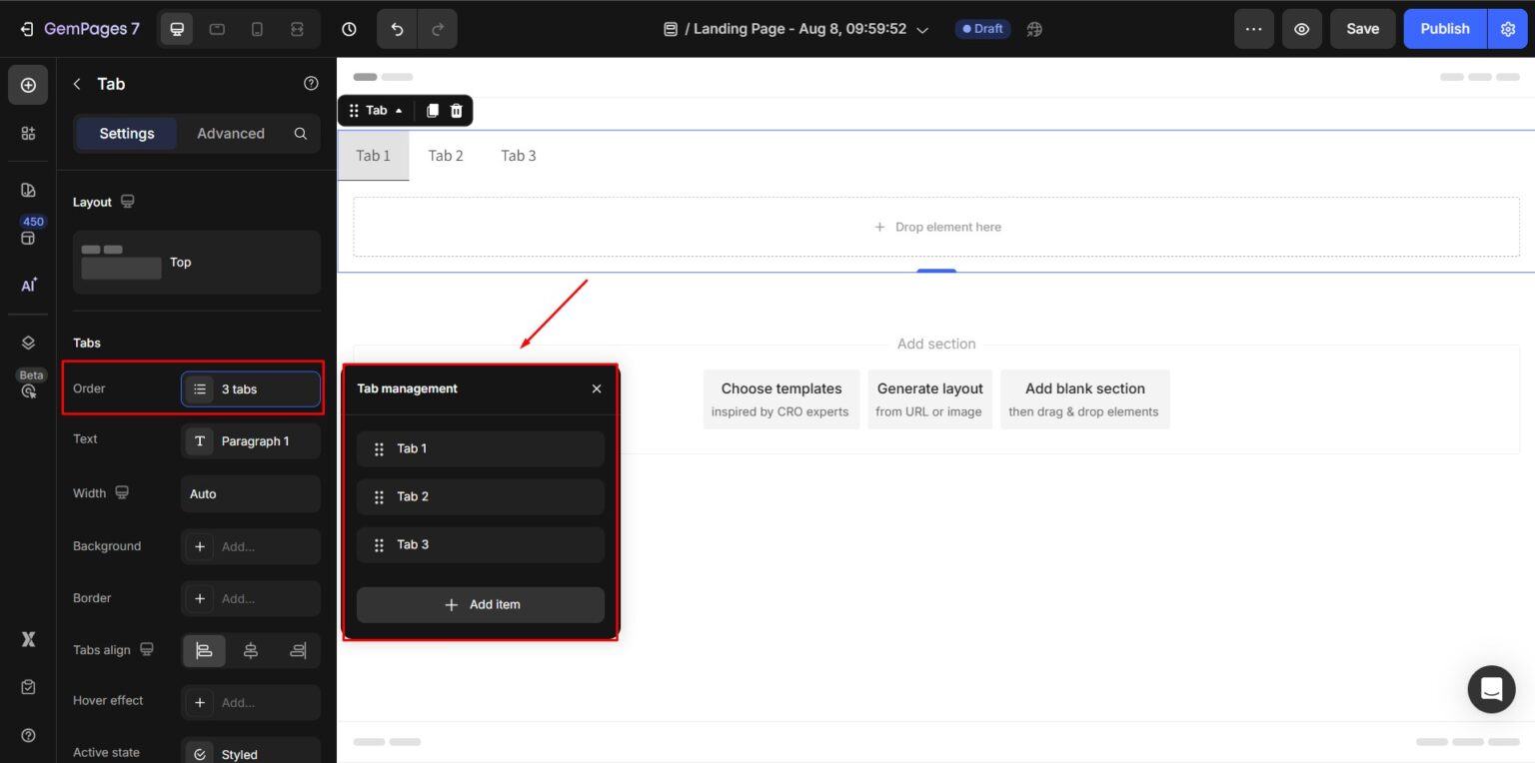Image resolution: width=1535 pixels, height=763 pixels.
Task: Switch to the Advanced settings tab
Action: coord(231,133)
